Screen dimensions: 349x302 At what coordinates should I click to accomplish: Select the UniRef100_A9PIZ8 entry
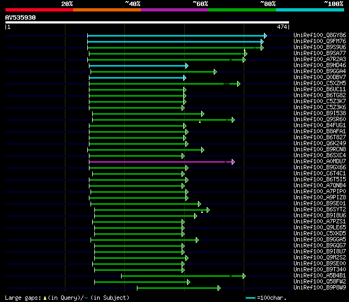click(x=320, y=198)
